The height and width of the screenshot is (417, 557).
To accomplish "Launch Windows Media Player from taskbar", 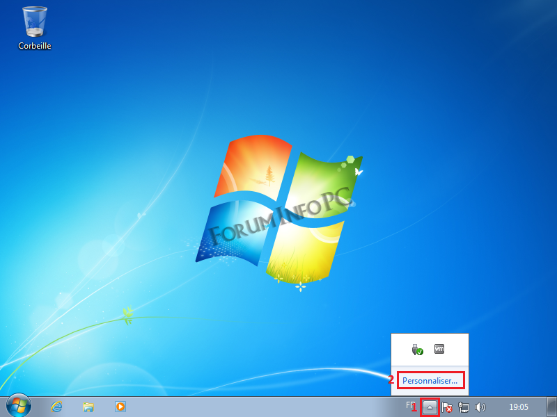I will click(120, 407).
